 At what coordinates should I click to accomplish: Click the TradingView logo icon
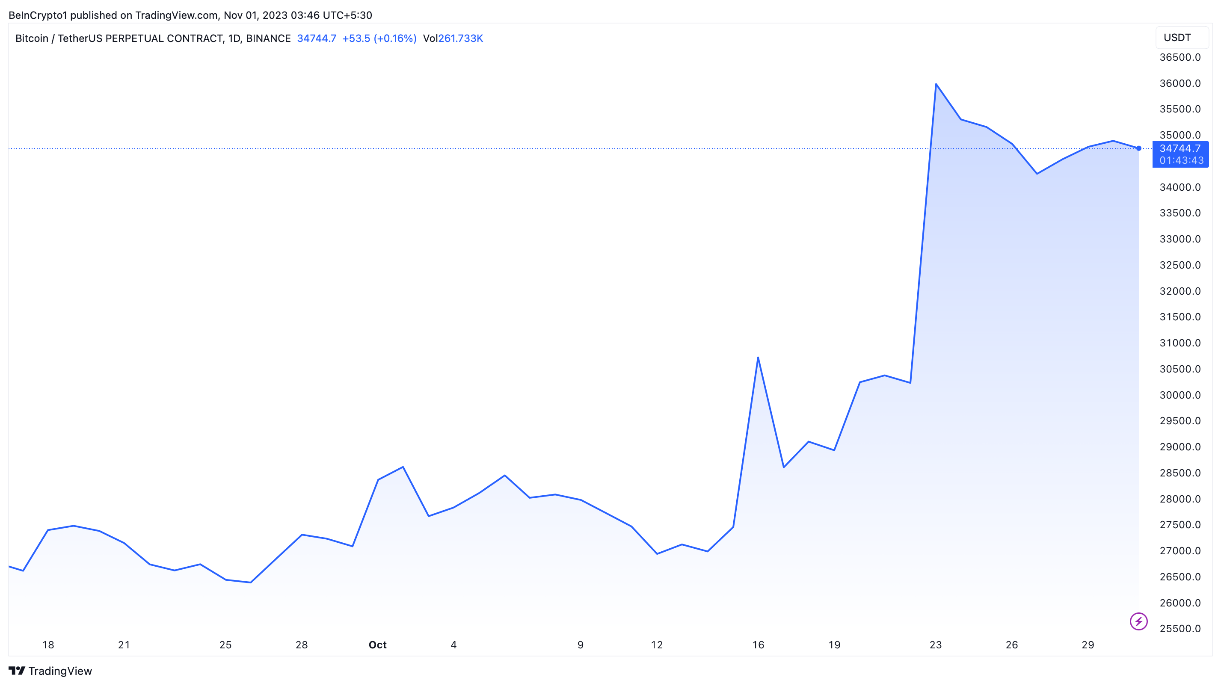pos(17,670)
